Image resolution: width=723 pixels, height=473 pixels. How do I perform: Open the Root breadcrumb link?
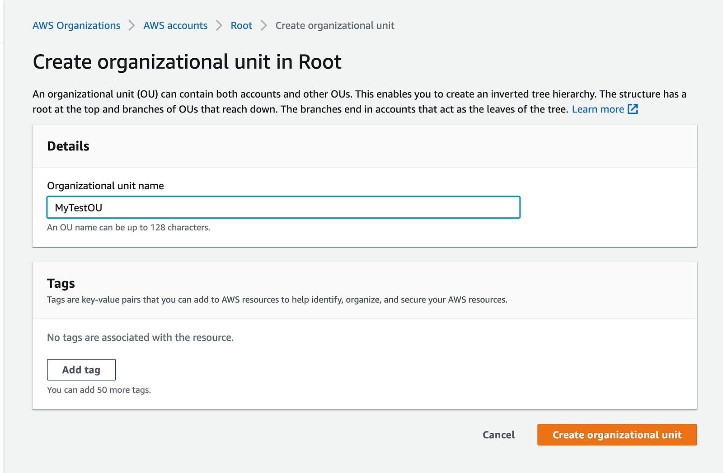coord(241,26)
